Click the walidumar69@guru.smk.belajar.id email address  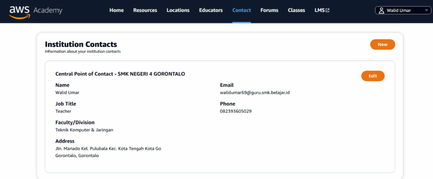(255, 93)
